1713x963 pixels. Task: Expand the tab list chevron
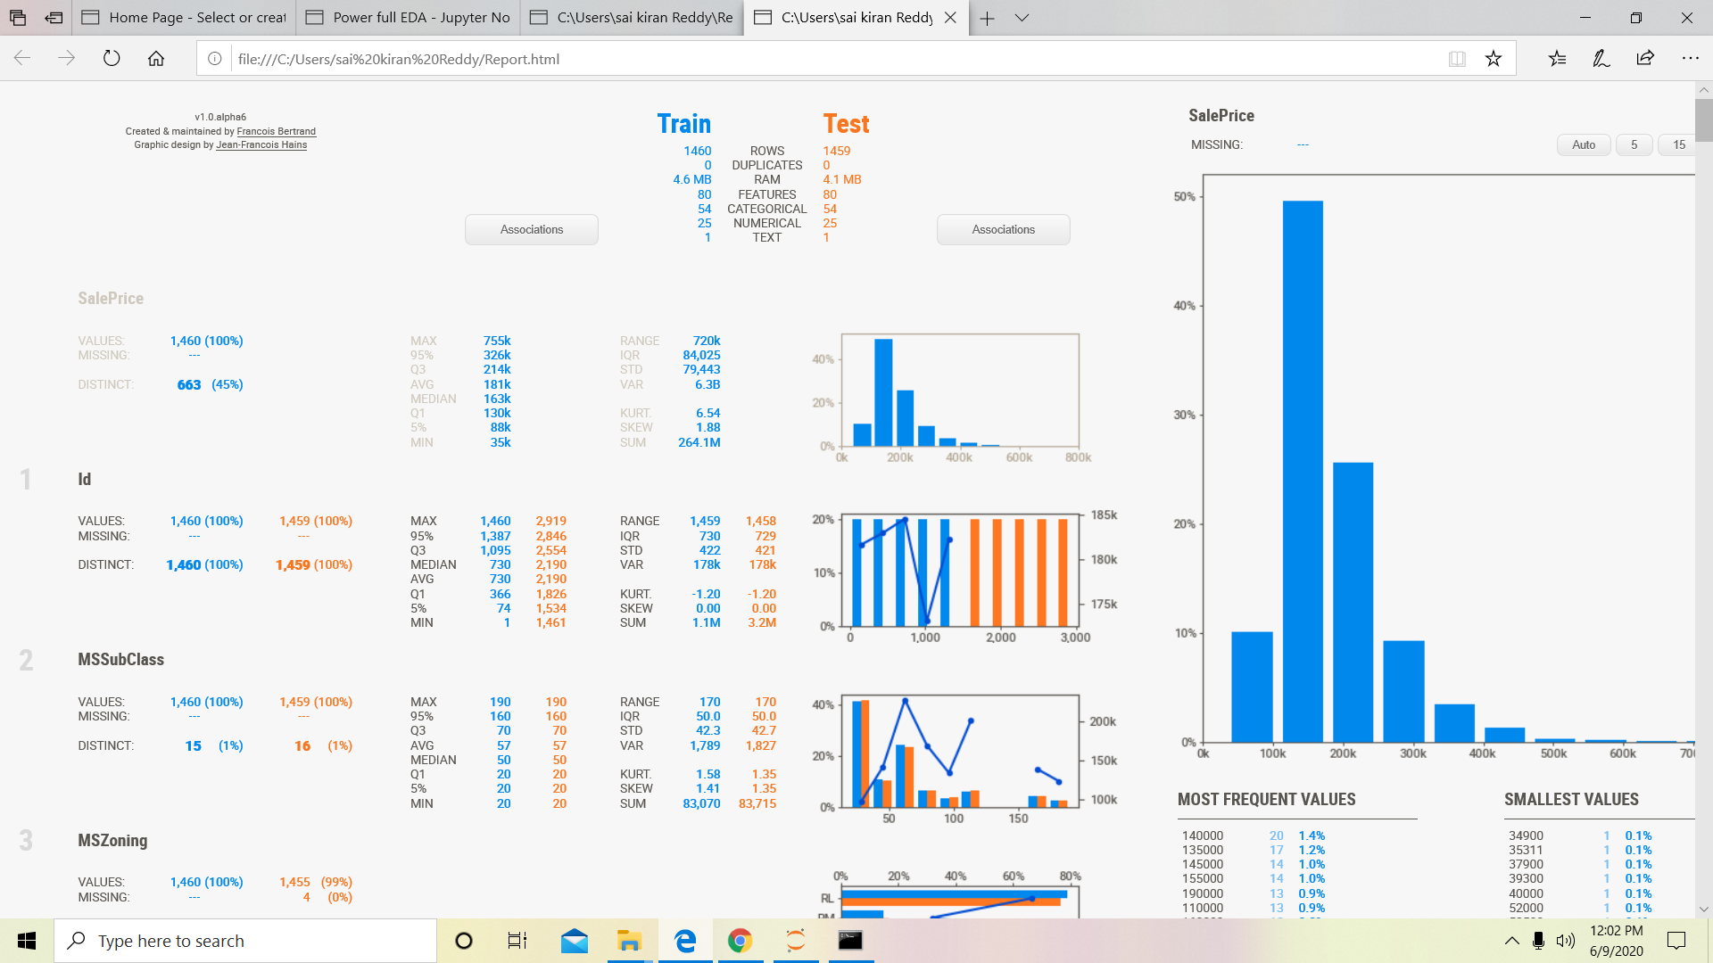1022,18
